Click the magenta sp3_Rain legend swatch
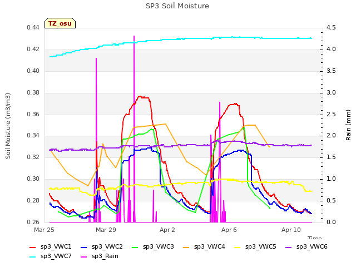Image resolution: width=356 pixels, height=267 pixels. [x=84, y=257]
